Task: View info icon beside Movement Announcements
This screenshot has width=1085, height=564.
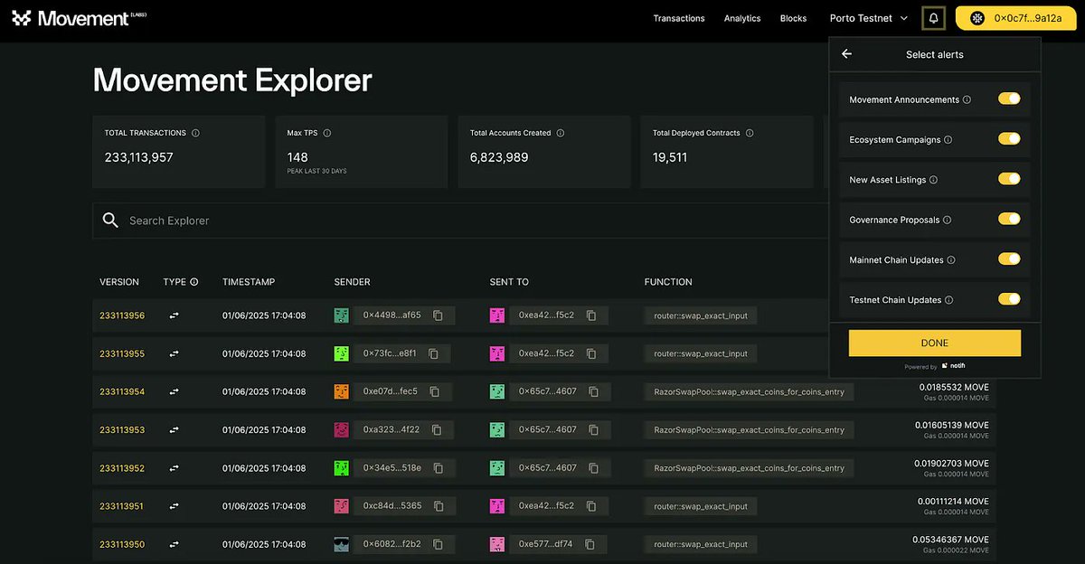Action: [967, 100]
